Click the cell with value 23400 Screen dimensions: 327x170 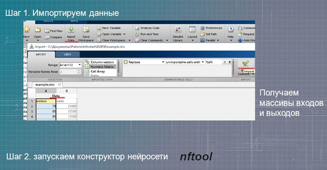[x=66, y=106]
